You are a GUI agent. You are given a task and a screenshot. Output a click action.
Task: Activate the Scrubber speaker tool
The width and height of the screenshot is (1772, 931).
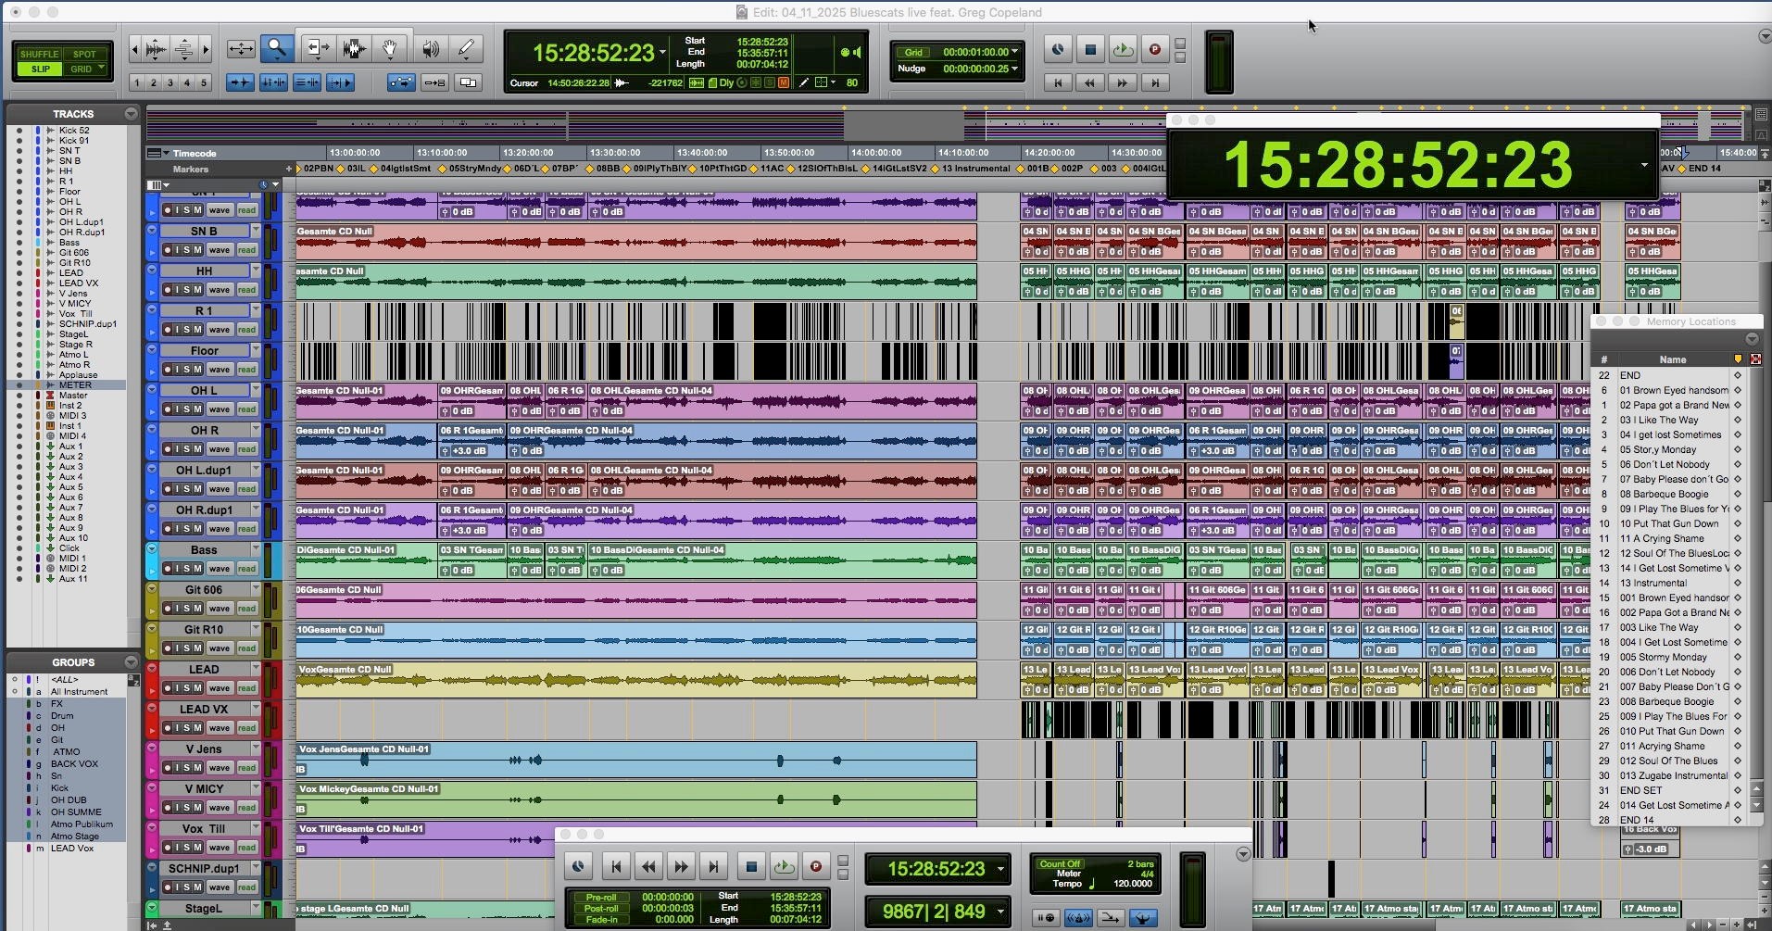[430, 49]
